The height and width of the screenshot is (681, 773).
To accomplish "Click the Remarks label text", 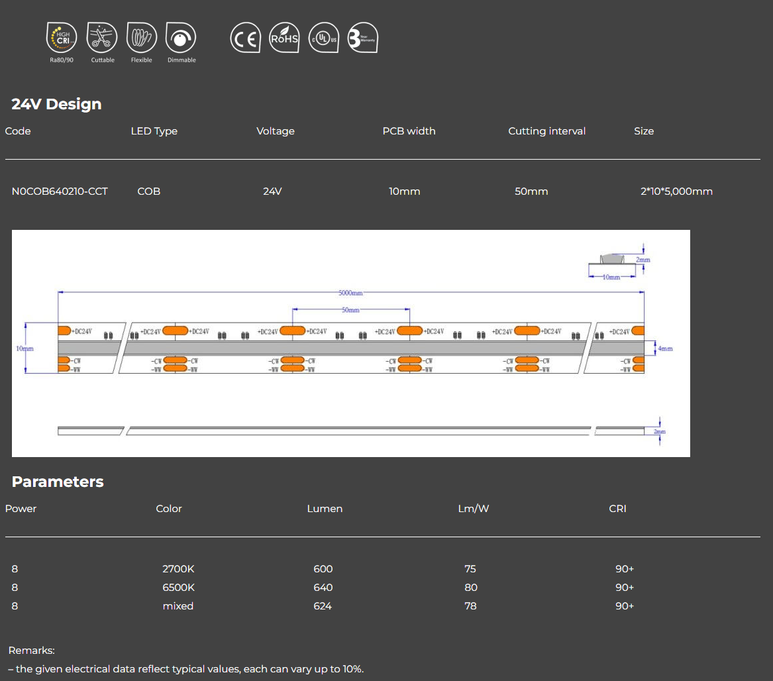I will (x=32, y=651).
